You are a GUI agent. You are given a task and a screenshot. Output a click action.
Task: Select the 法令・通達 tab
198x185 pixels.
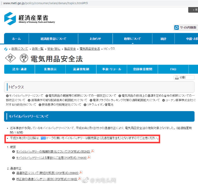coord(20,69)
